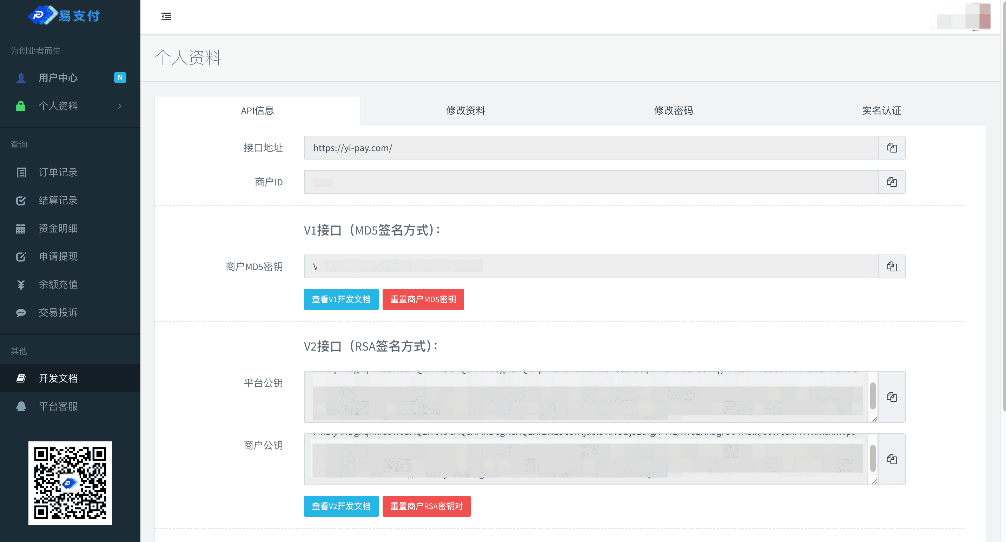Click the list icon beside 订单记录
This screenshot has width=1006, height=542.
click(21, 172)
